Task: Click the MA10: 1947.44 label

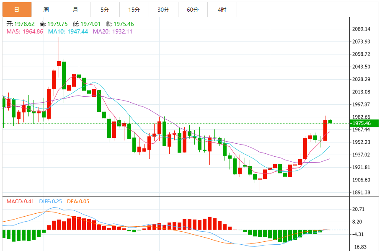Action: [68, 31]
